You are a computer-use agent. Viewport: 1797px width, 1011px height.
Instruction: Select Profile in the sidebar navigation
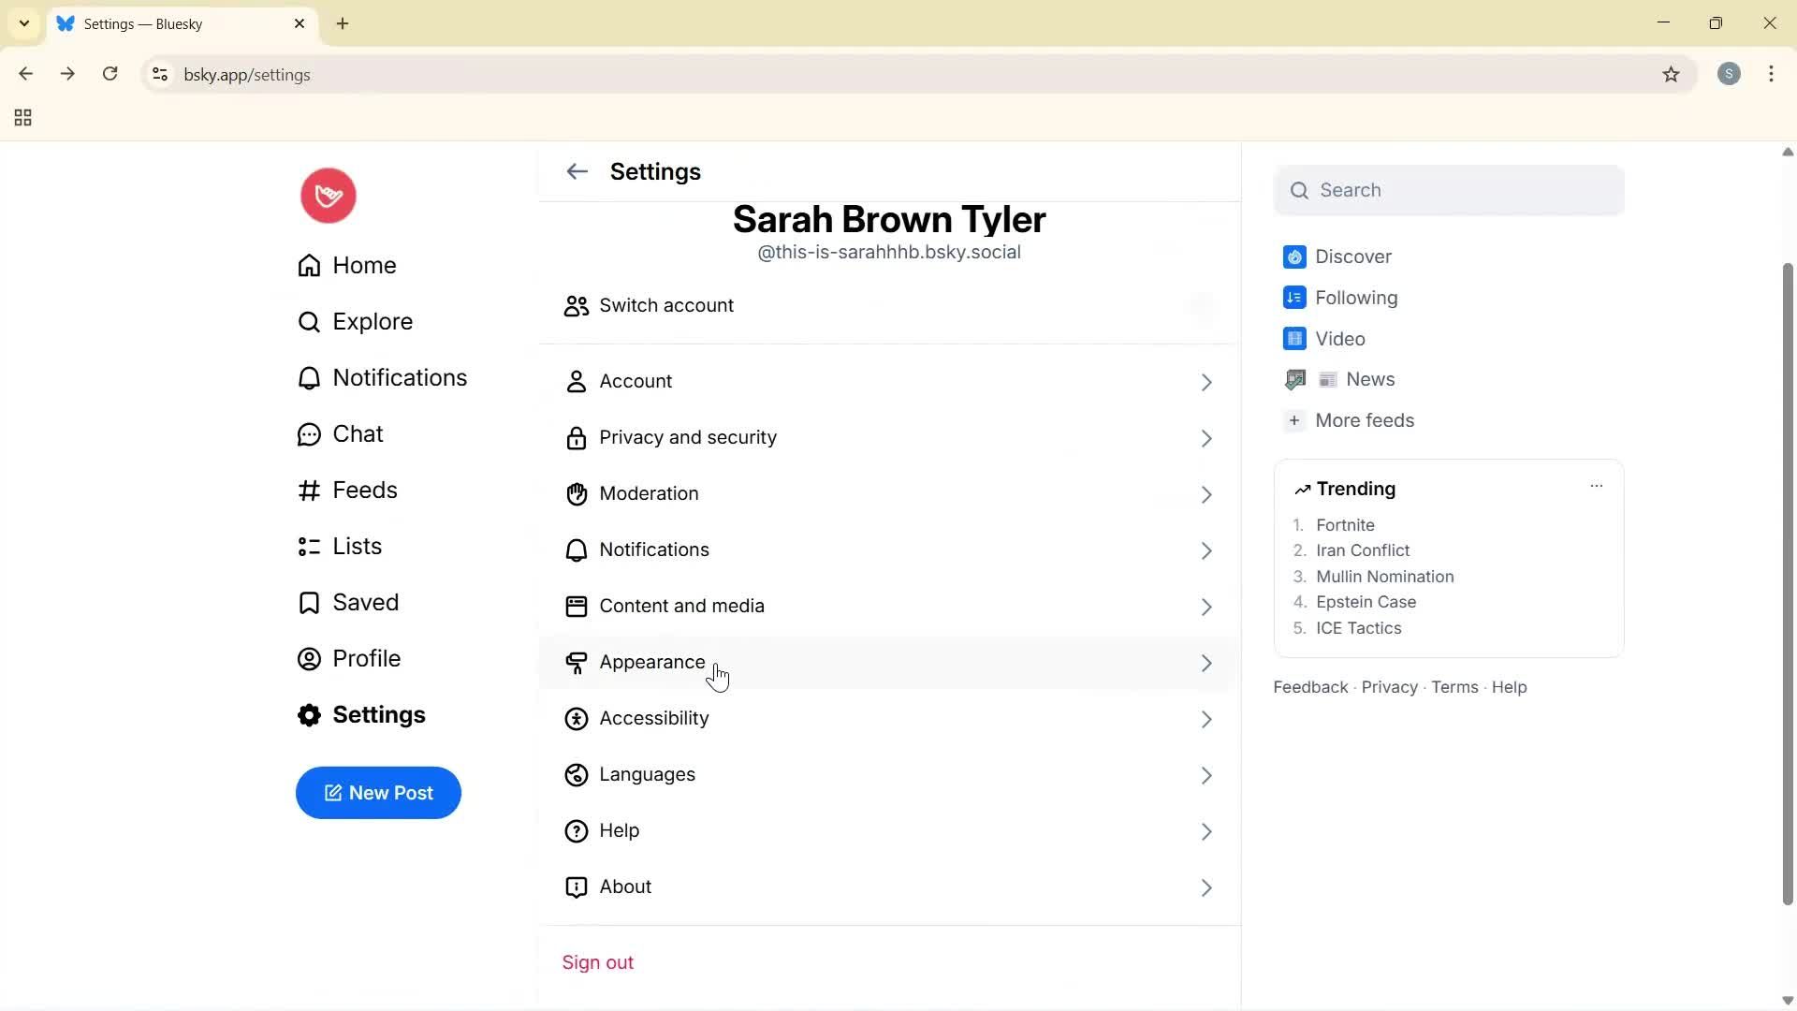click(x=367, y=658)
